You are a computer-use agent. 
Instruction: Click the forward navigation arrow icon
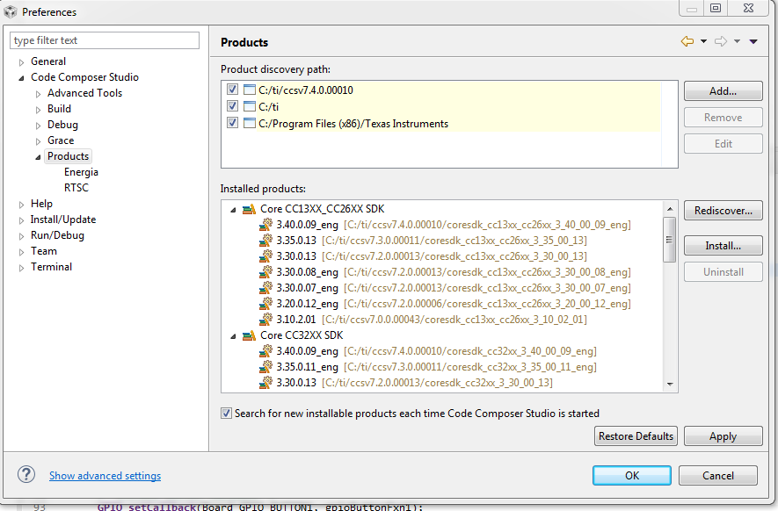(721, 41)
